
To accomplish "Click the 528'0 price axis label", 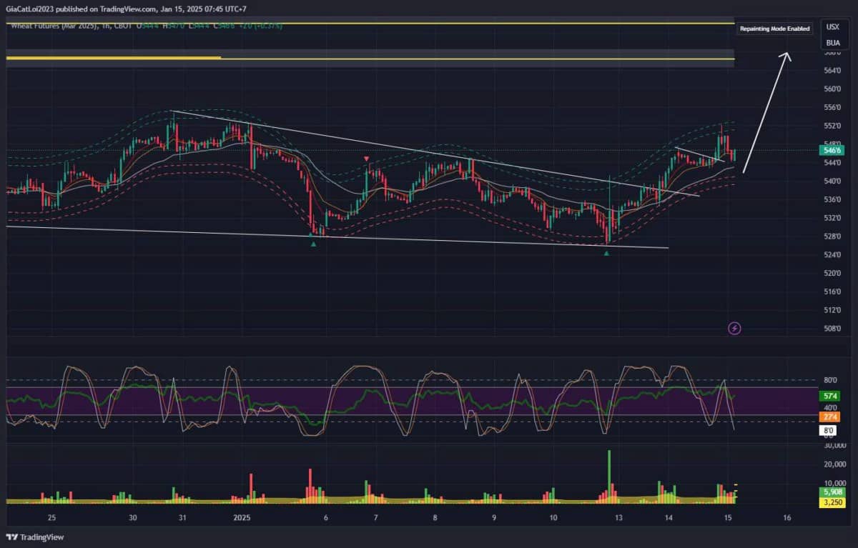I will click(832, 236).
